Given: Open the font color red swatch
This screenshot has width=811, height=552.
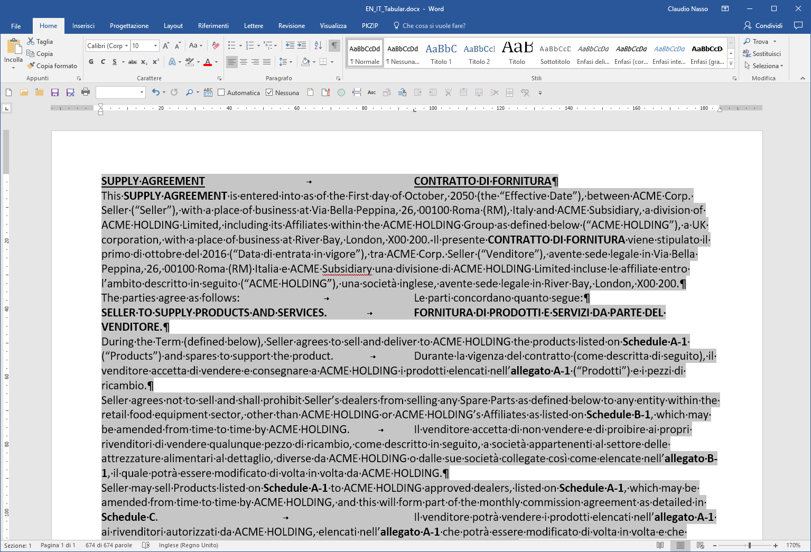Looking at the screenshot, I should pos(208,62).
